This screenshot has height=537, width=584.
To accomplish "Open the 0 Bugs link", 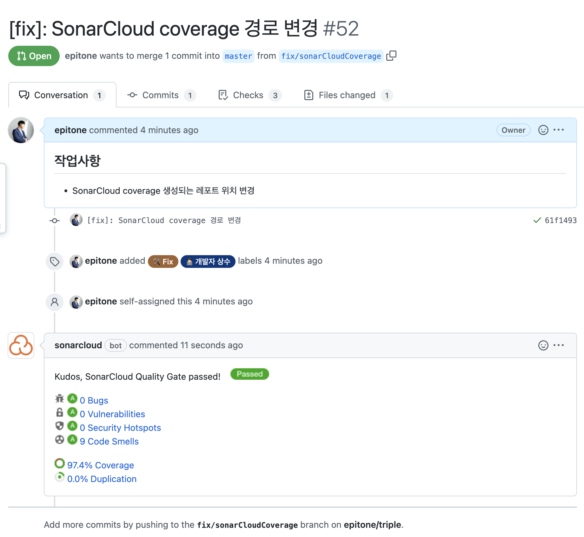I will pos(94,400).
